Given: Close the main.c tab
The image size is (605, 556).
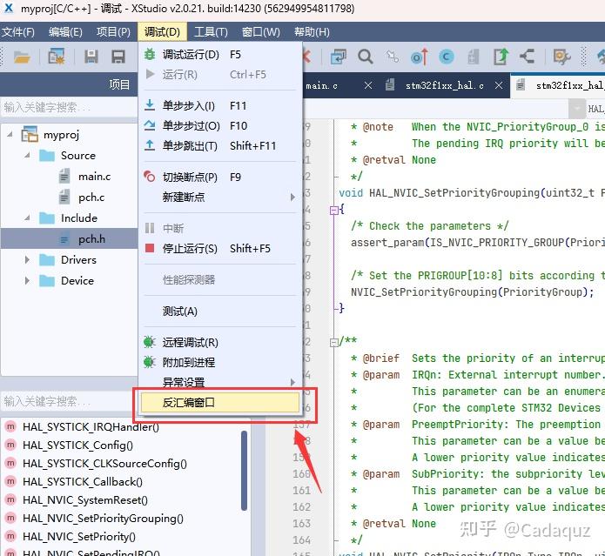Looking at the screenshot, I should (x=368, y=85).
